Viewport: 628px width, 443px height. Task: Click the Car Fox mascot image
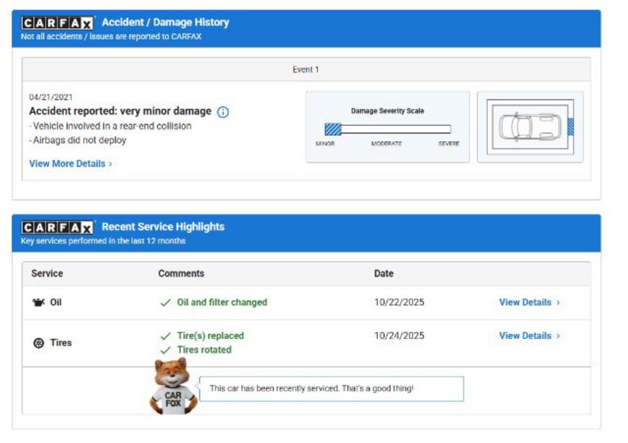[173, 387]
